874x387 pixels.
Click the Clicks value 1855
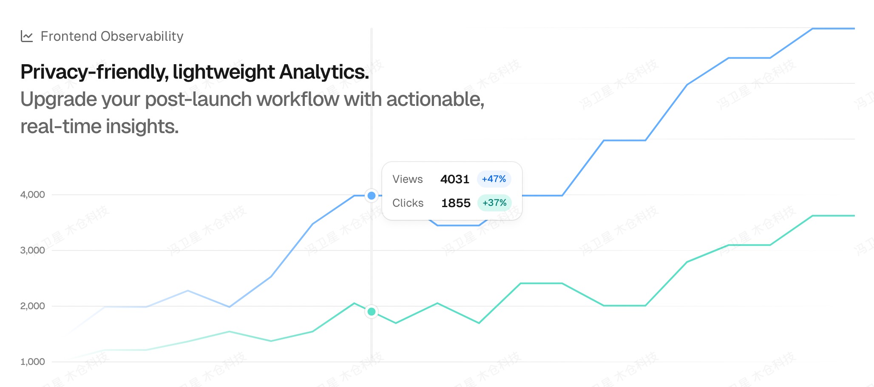pos(456,203)
